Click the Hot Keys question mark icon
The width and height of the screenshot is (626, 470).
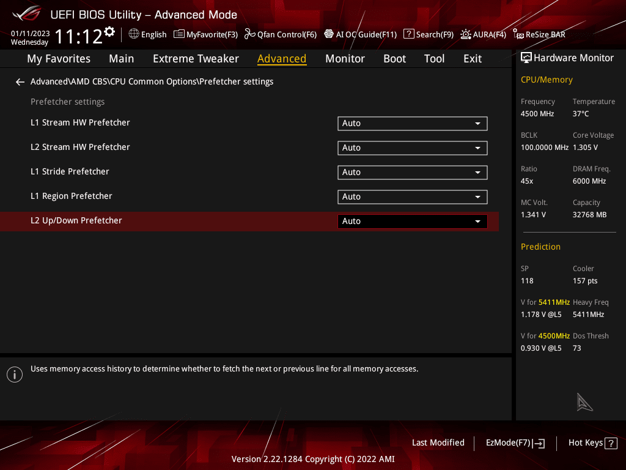tap(611, 443)
